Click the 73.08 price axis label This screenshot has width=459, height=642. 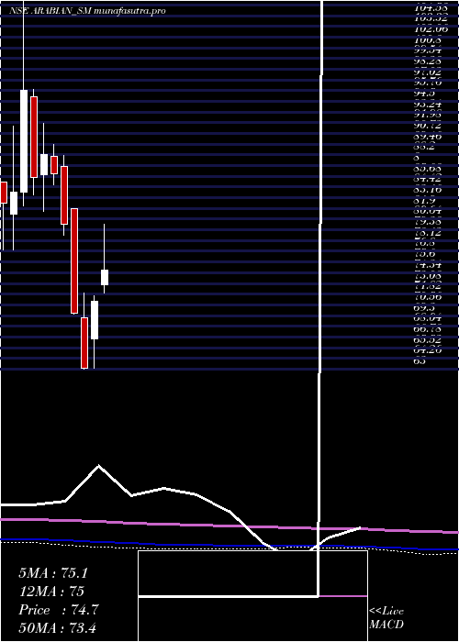(428, 275)
